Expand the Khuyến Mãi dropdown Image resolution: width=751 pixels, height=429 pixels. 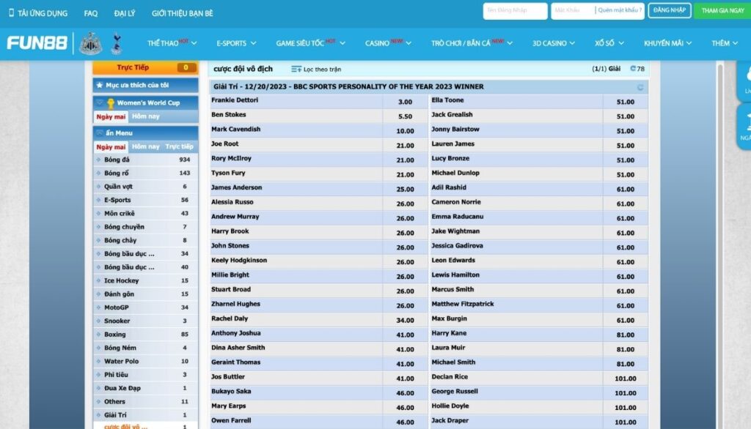pyautogui.click(x=667, y=43)
